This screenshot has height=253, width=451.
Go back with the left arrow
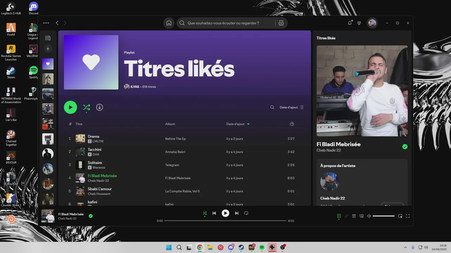point(57,23)
